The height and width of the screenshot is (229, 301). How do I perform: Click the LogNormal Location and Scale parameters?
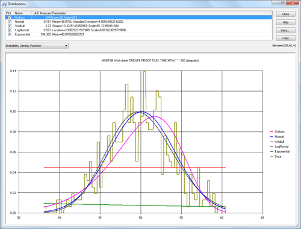click(x=89, y=30)
